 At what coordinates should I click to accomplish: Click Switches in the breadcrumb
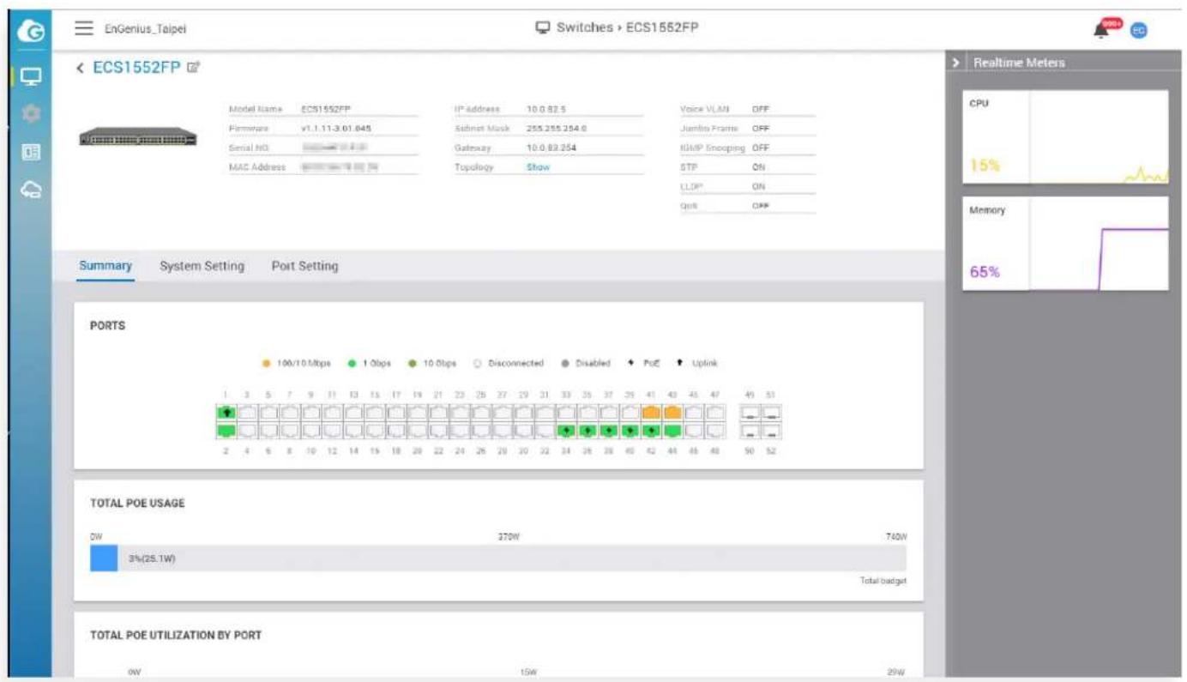[x=585, y=27]
